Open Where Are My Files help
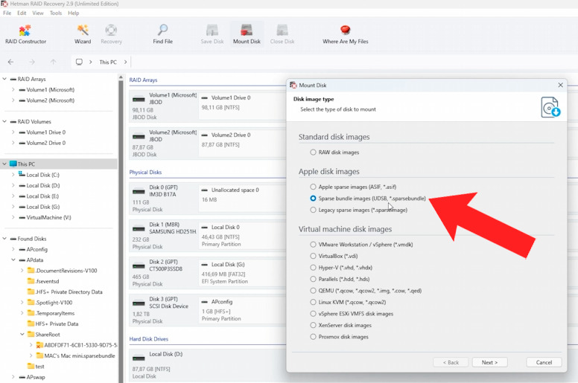The height and width of the screenshot is (383, 578). point(345,34)
